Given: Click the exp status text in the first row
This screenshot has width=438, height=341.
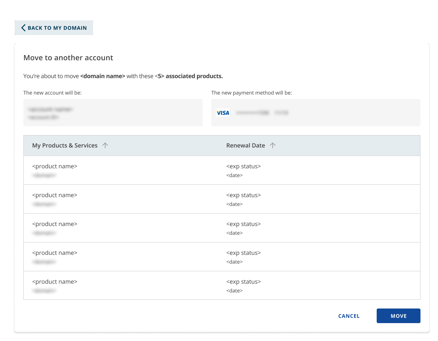Looking at the screenshot, I should (x=243, y=166).
